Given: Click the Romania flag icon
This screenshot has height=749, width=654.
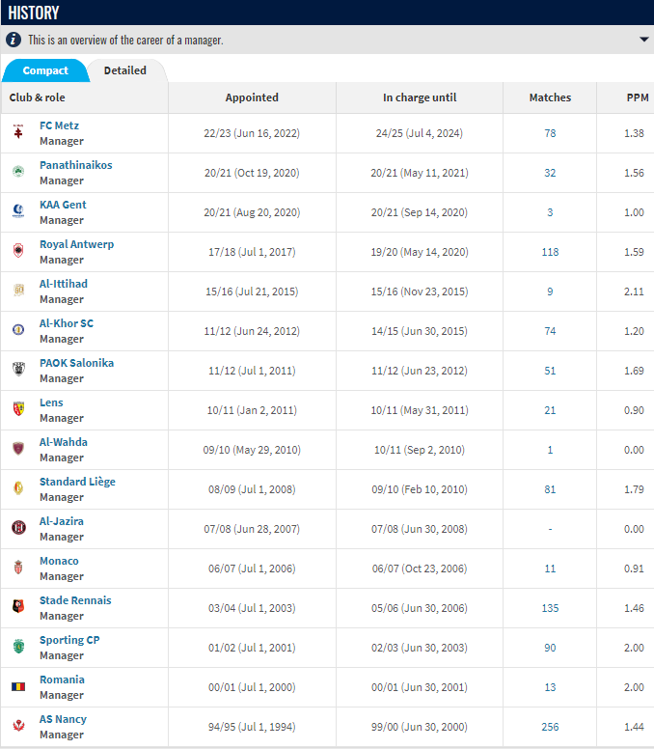Looking at the screenshot, I should (18, 686).
